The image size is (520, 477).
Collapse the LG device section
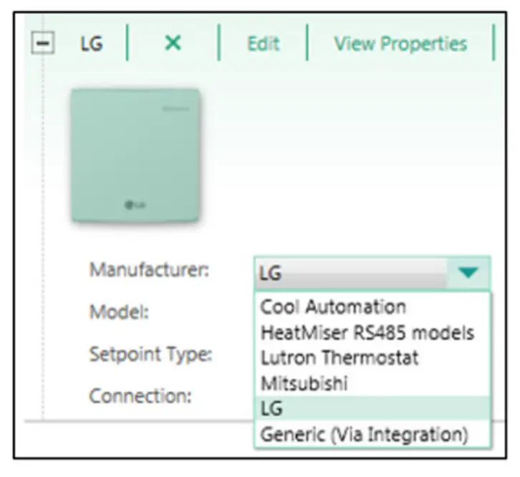(43, 42)
